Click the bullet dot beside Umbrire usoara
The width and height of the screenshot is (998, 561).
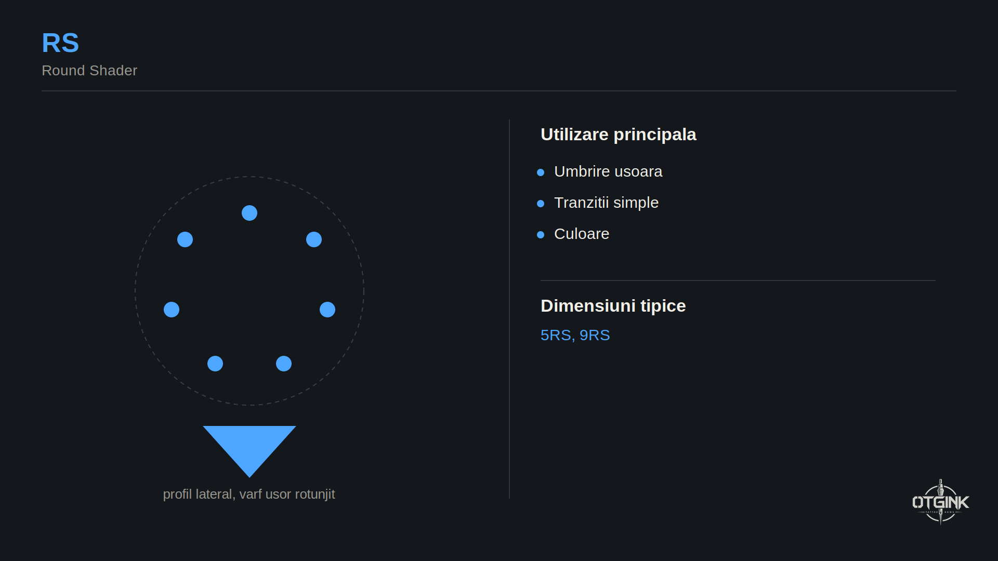pos(541,172)
